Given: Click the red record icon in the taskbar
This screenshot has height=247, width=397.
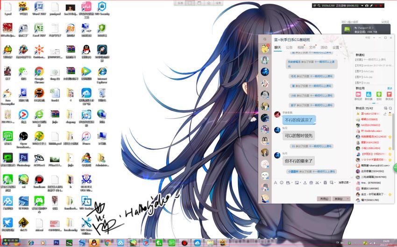Looking at the screenshot, I should point(184,243).
